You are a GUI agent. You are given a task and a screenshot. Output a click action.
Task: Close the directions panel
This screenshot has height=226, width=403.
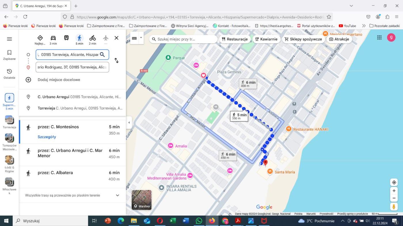[116, 38]
